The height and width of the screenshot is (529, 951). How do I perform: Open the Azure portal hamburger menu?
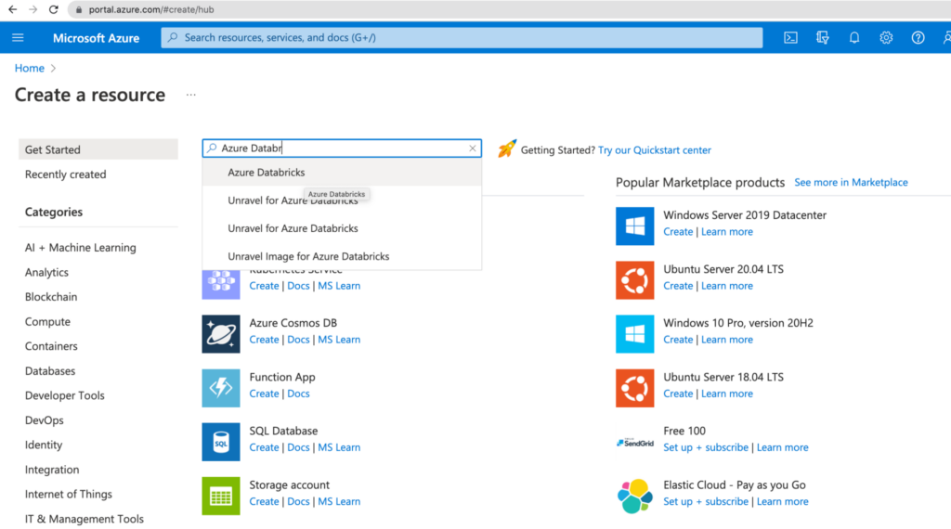point(18,38)
